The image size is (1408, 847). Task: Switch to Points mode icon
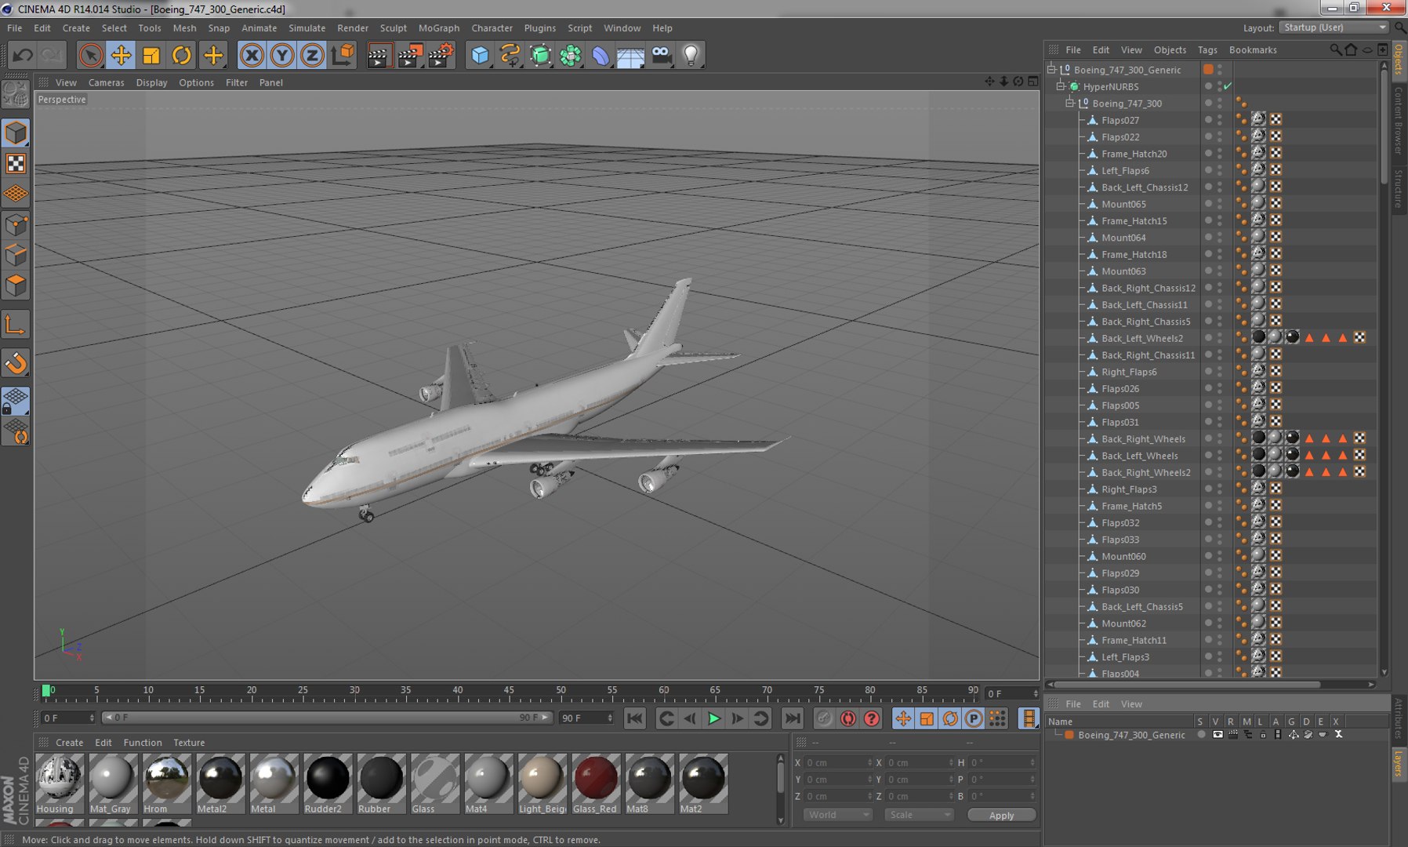(16, 226)
